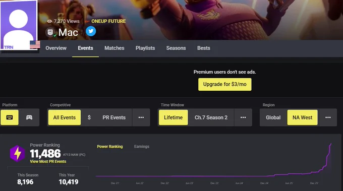Screen dimensions: 343x191
Task: Select keyboard and mouse platform filter
Action: click(x=10, y=117)
